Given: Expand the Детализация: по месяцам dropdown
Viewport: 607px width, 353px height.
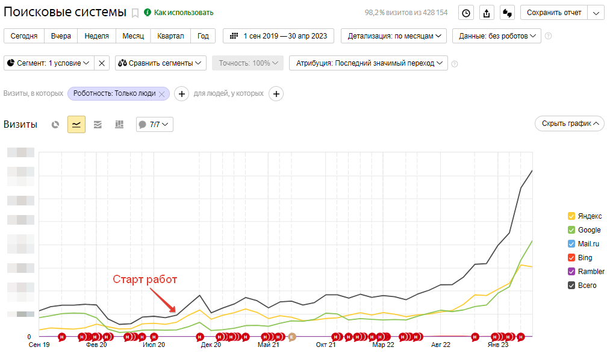Looking at the screenshot, I should 394,36.
